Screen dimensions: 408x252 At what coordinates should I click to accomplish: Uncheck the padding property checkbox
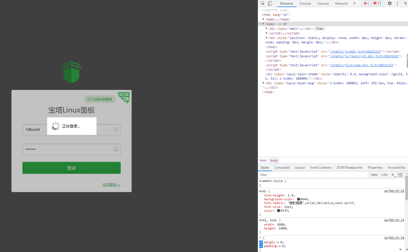(261, 246)
